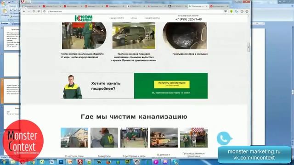Open the private house thumbnail

point(74,137)
